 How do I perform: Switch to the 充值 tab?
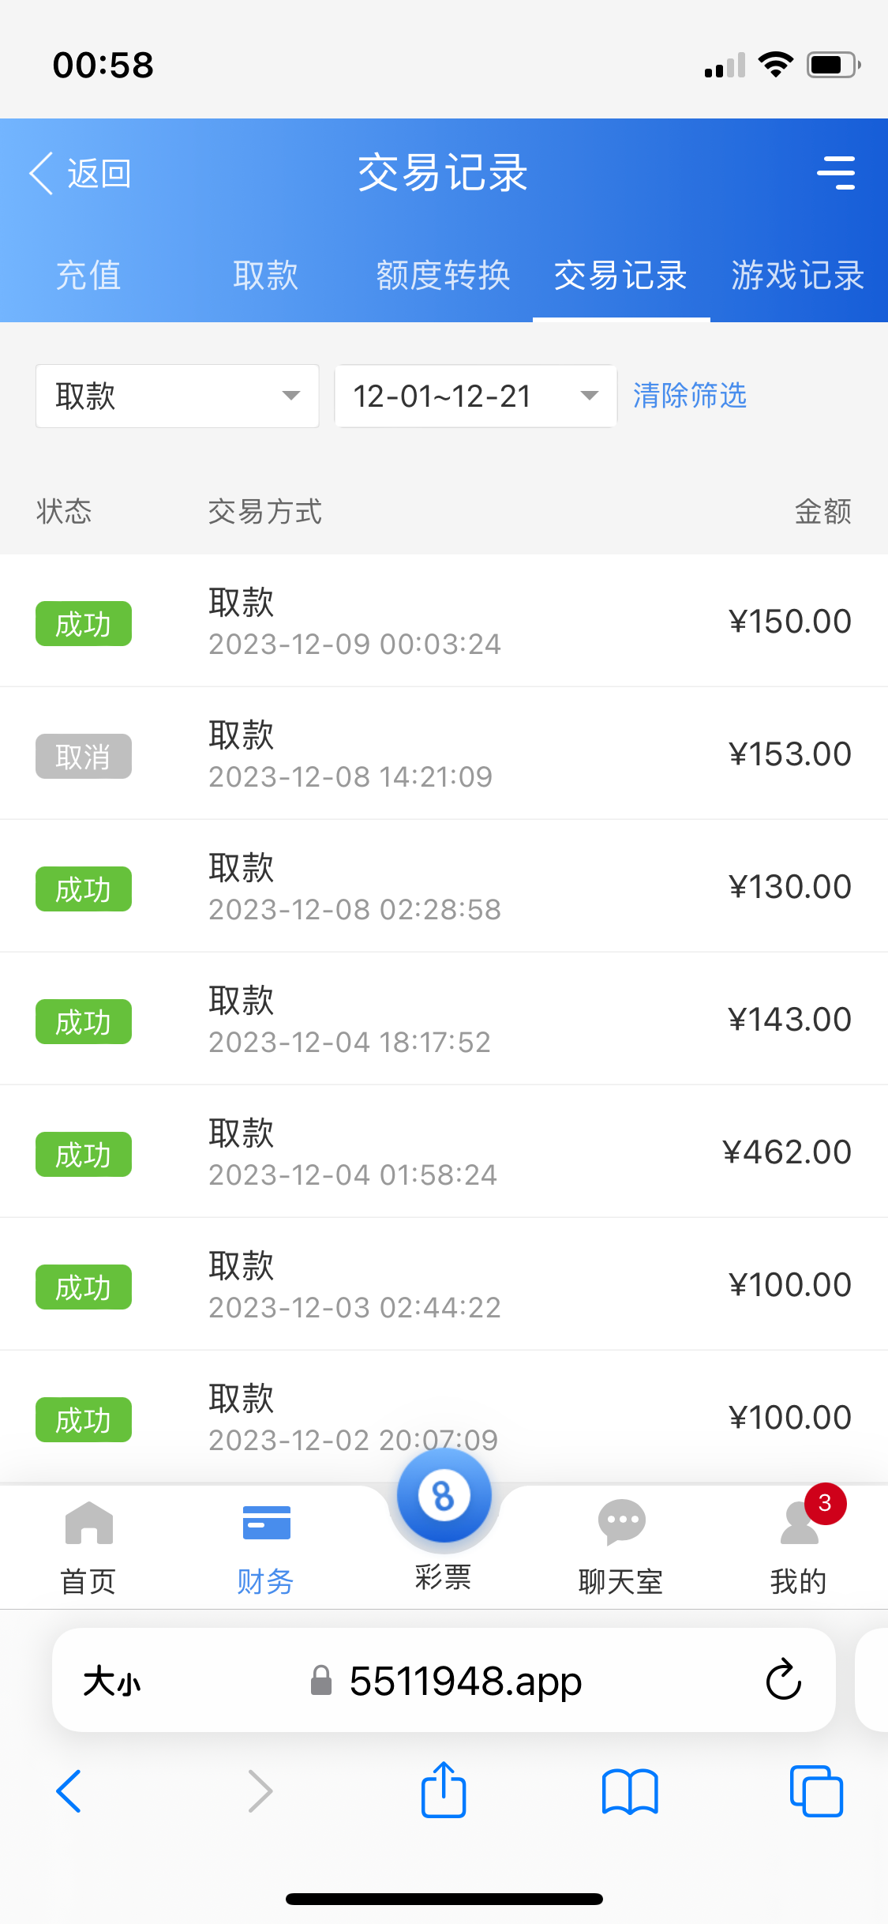[x=88, y=276]
